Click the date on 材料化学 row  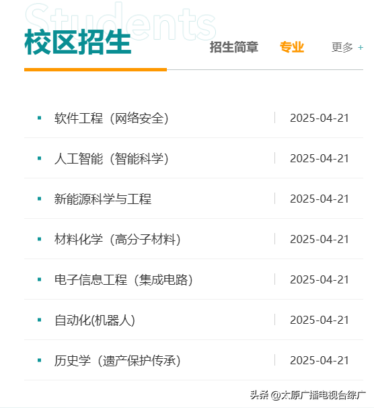(x=319, y=239)
